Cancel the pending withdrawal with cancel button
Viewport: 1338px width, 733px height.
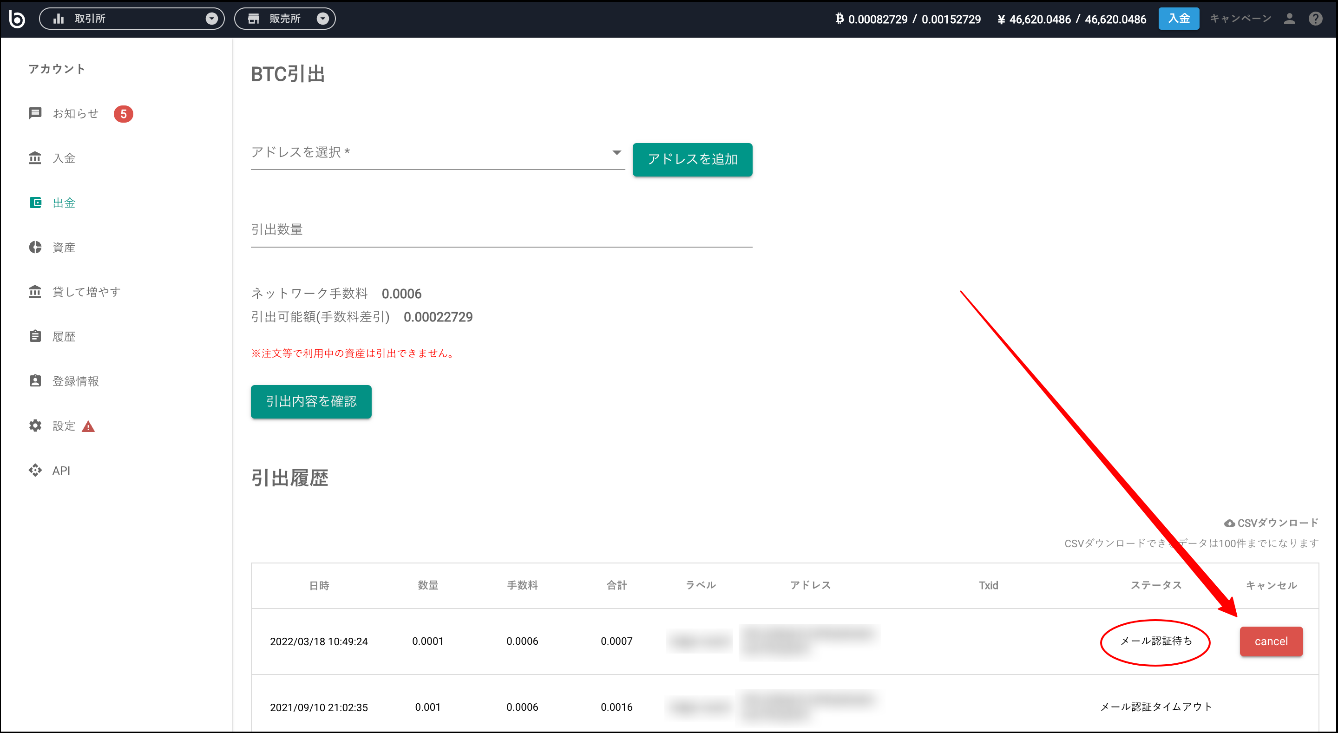pyautogui.click(x=1271, y=641)
